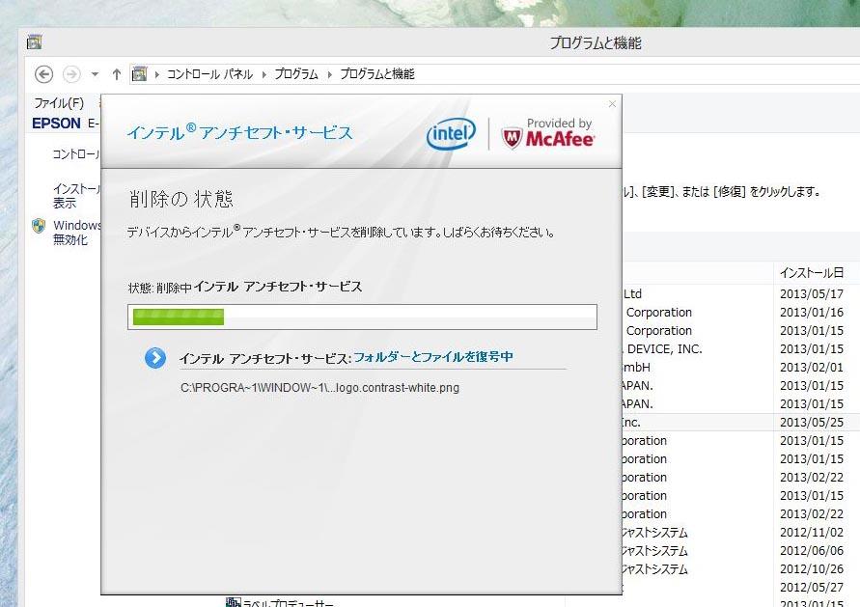
Task: Click the window icon in title bar
Action: coord(34,42)
